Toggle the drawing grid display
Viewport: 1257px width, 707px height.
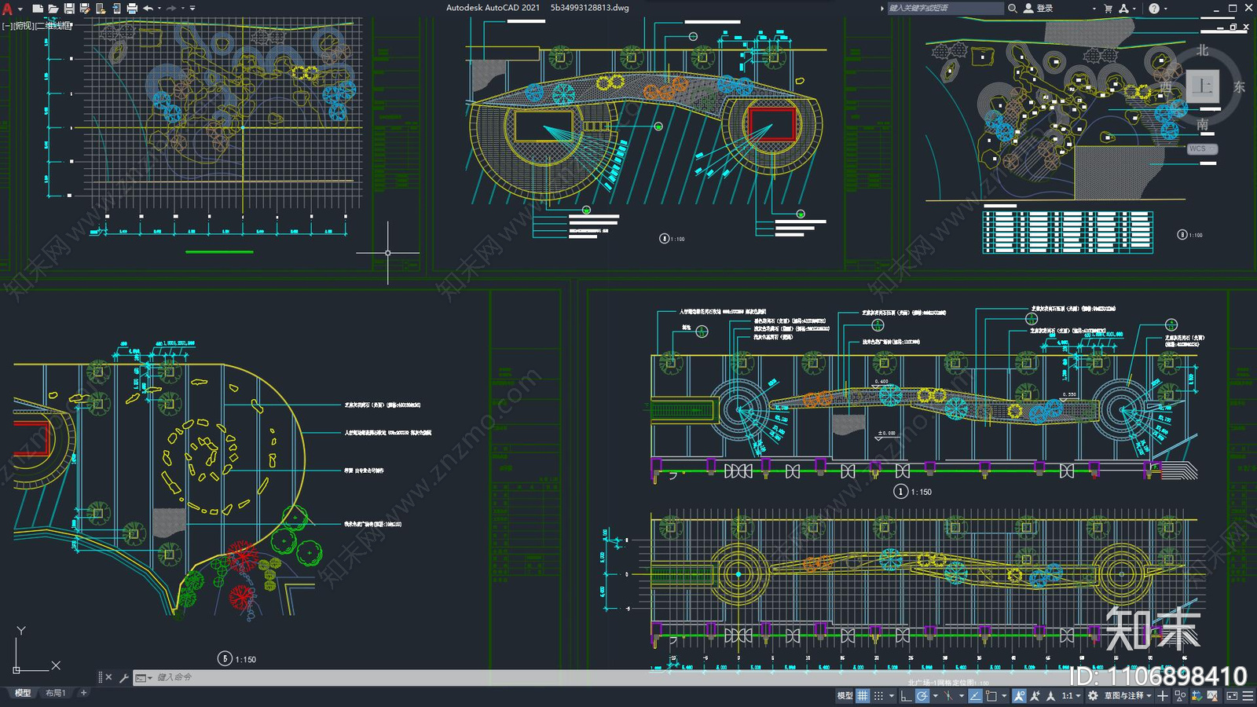pos(863,695)
